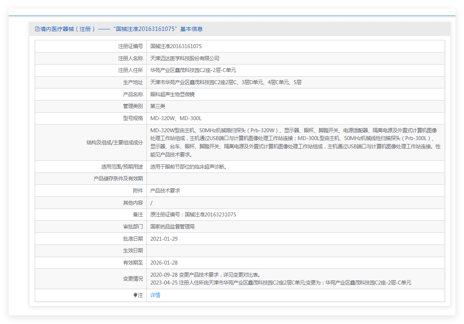
Task: Select management class value 第三类
Action: [x=158, y=106]
